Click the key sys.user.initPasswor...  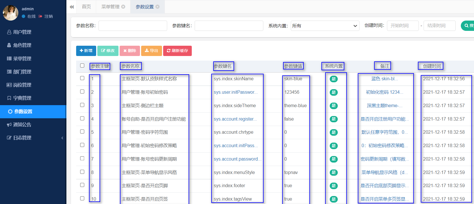(236, 92)
